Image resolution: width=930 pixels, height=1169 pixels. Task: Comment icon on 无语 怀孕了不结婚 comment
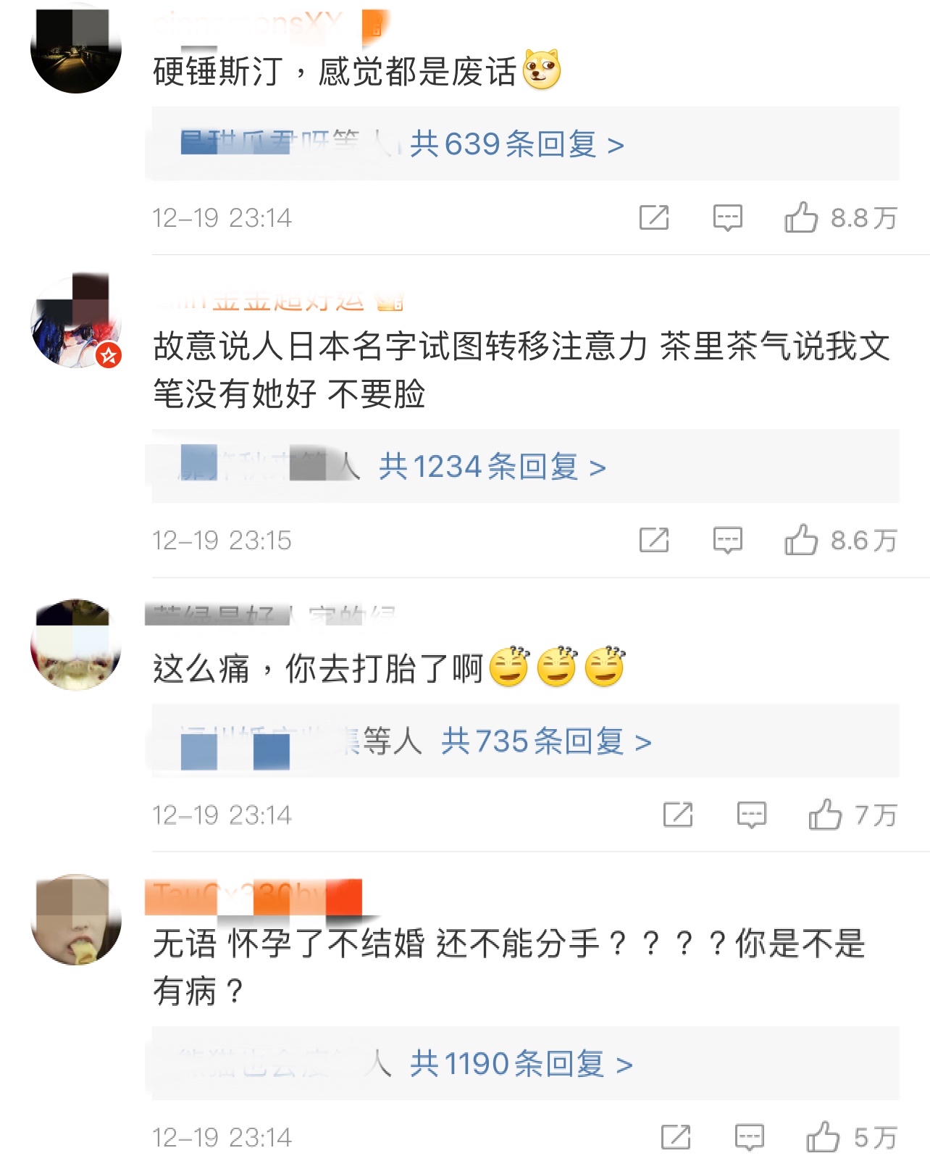(x=749, y=1137)
